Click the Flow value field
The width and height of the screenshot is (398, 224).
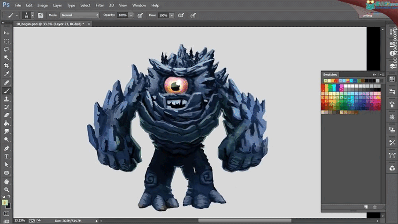click(x=163, y=15)
